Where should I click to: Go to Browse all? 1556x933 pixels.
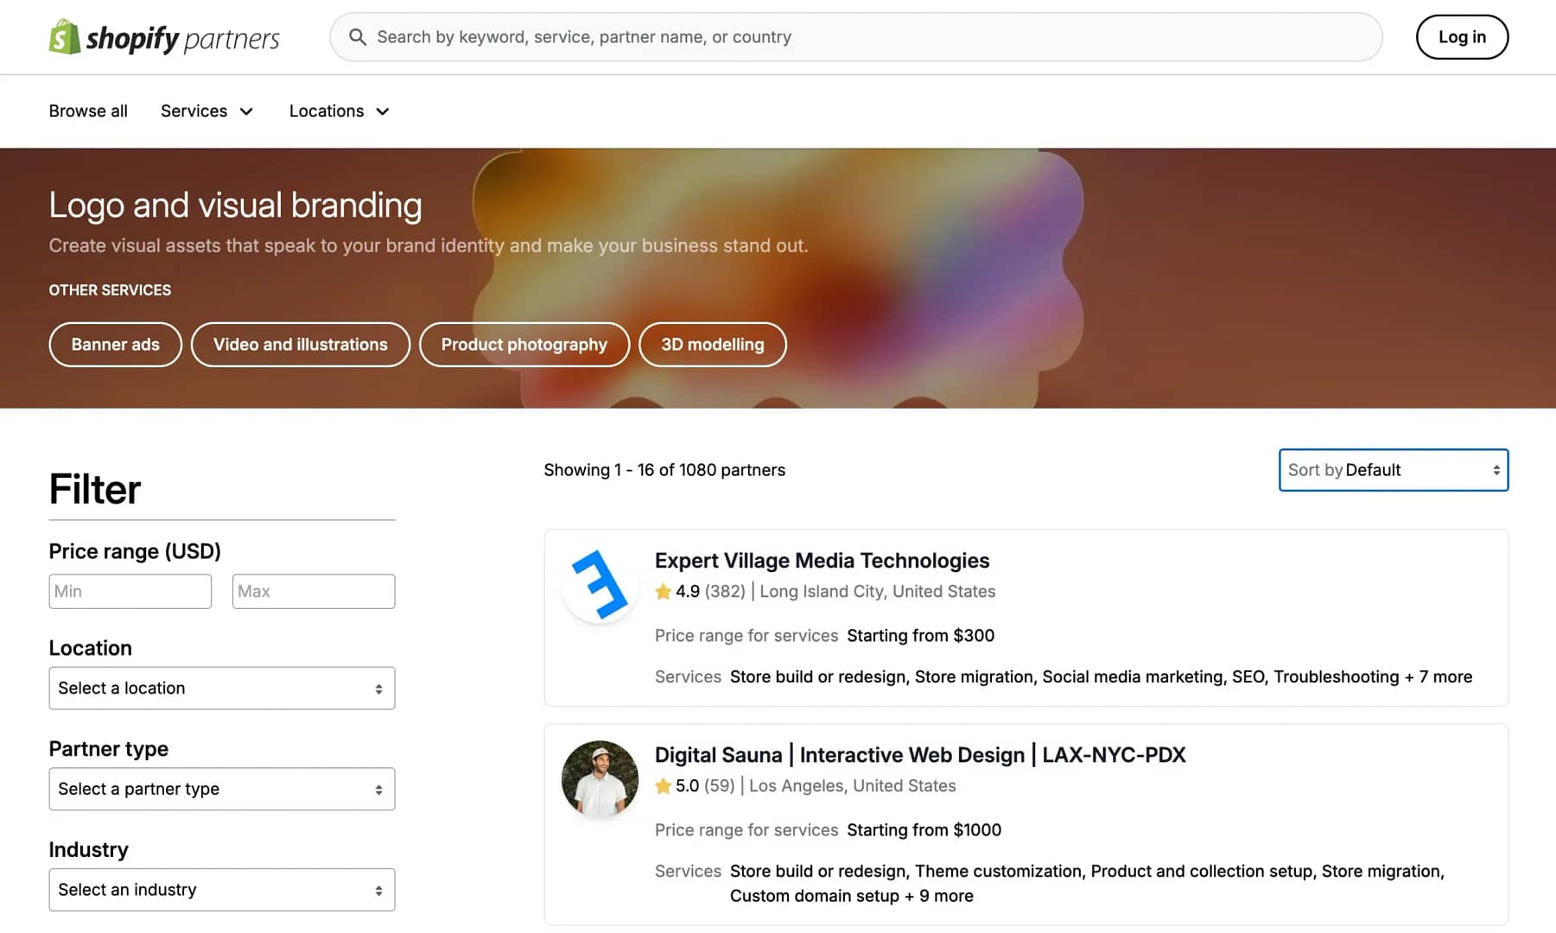coord(88,111)
